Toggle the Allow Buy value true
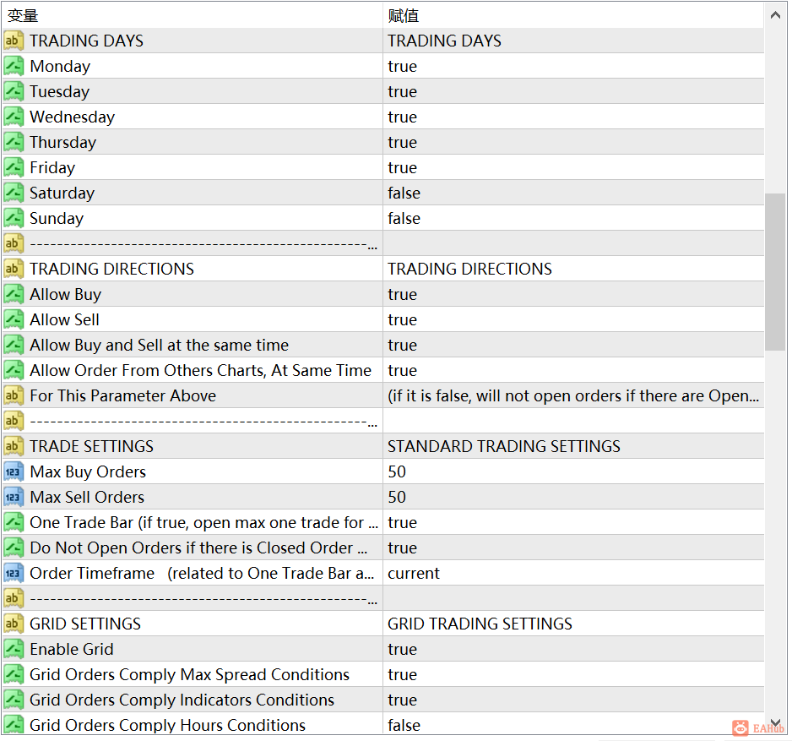 click(573, 294)
